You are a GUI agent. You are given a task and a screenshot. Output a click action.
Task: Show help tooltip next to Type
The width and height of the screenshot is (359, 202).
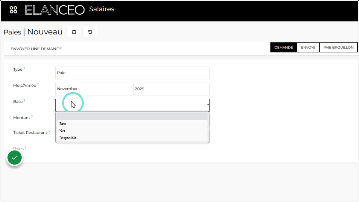point(24,68)
